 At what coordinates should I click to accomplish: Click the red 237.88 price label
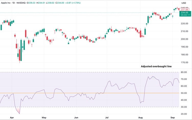pos(184,9)
